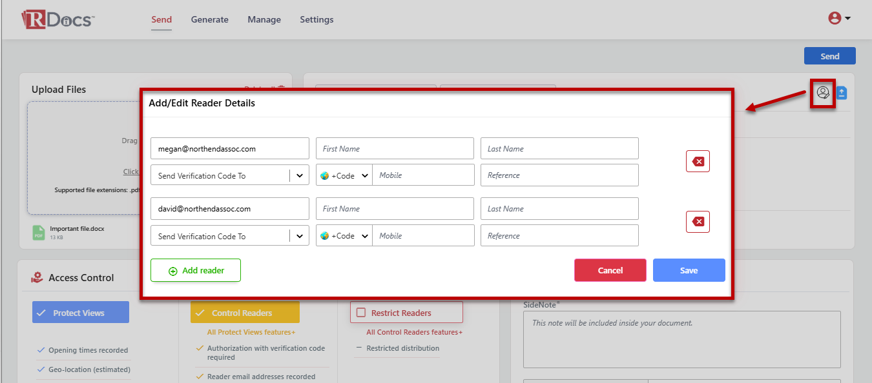Click the Important file.docx file icon
Image resolution: width=872 pixels, height=383 pixels.
coord(39,232)
